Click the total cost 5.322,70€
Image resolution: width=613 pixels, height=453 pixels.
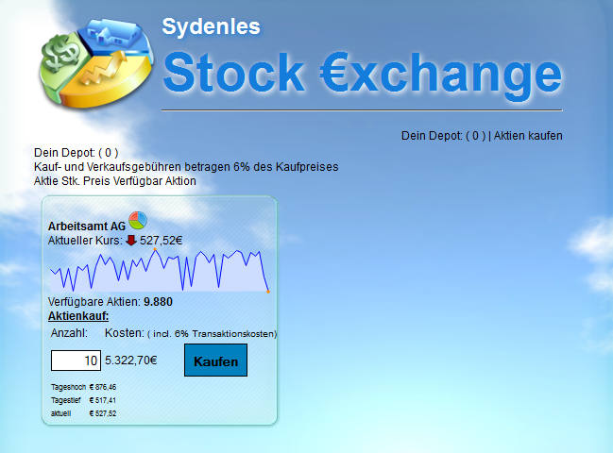pyautogui.click(x=131, y=360)
